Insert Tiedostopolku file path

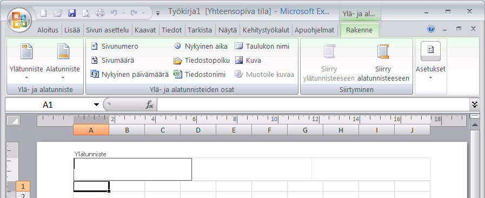pyautogui.click(x=202, y=61)
